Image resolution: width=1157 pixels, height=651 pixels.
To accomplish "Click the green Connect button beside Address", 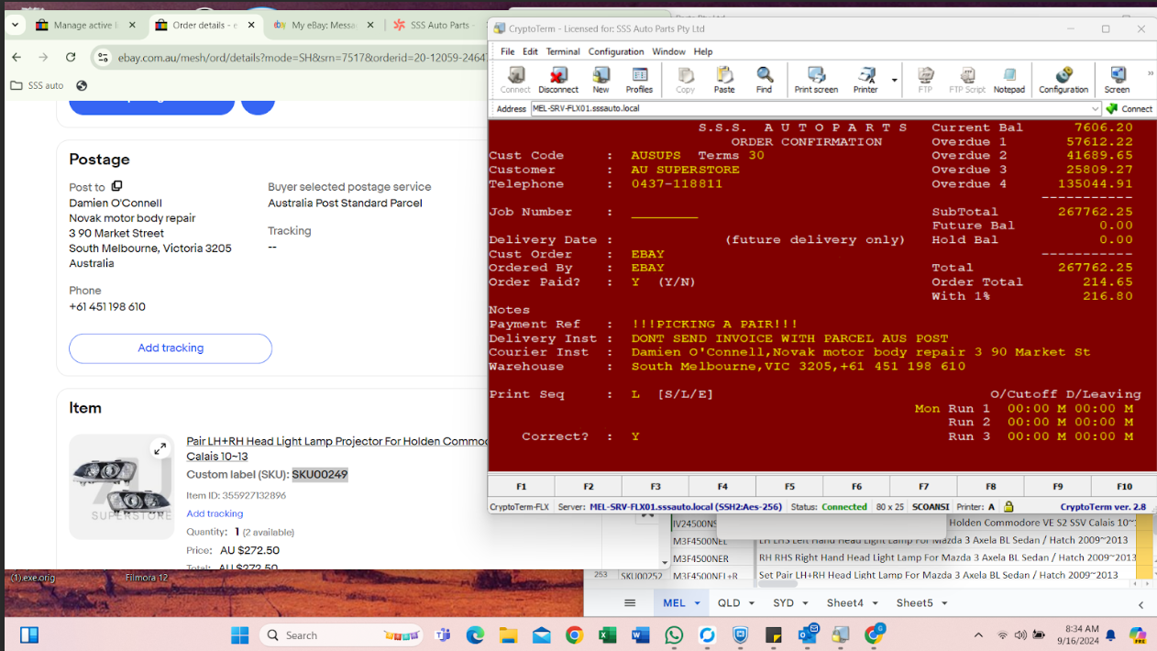I will 1129,108.
